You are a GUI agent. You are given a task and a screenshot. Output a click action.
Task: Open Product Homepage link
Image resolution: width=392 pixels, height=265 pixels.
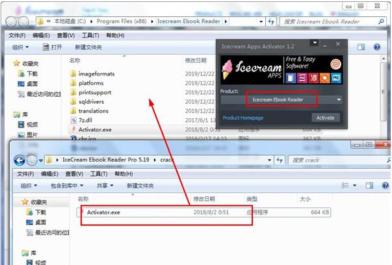(x=243, y=118)
